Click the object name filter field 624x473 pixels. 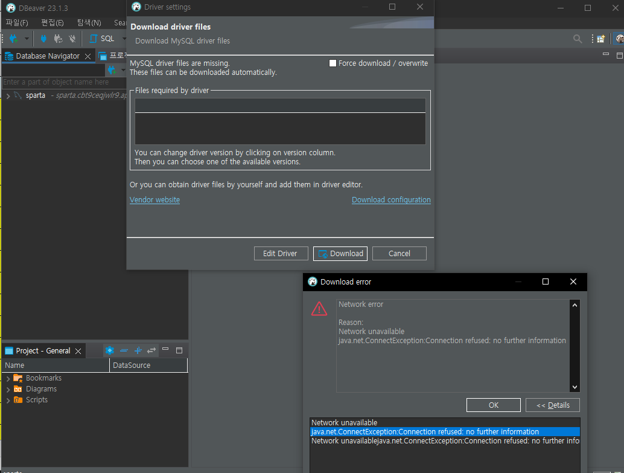(x=64, y=82)
